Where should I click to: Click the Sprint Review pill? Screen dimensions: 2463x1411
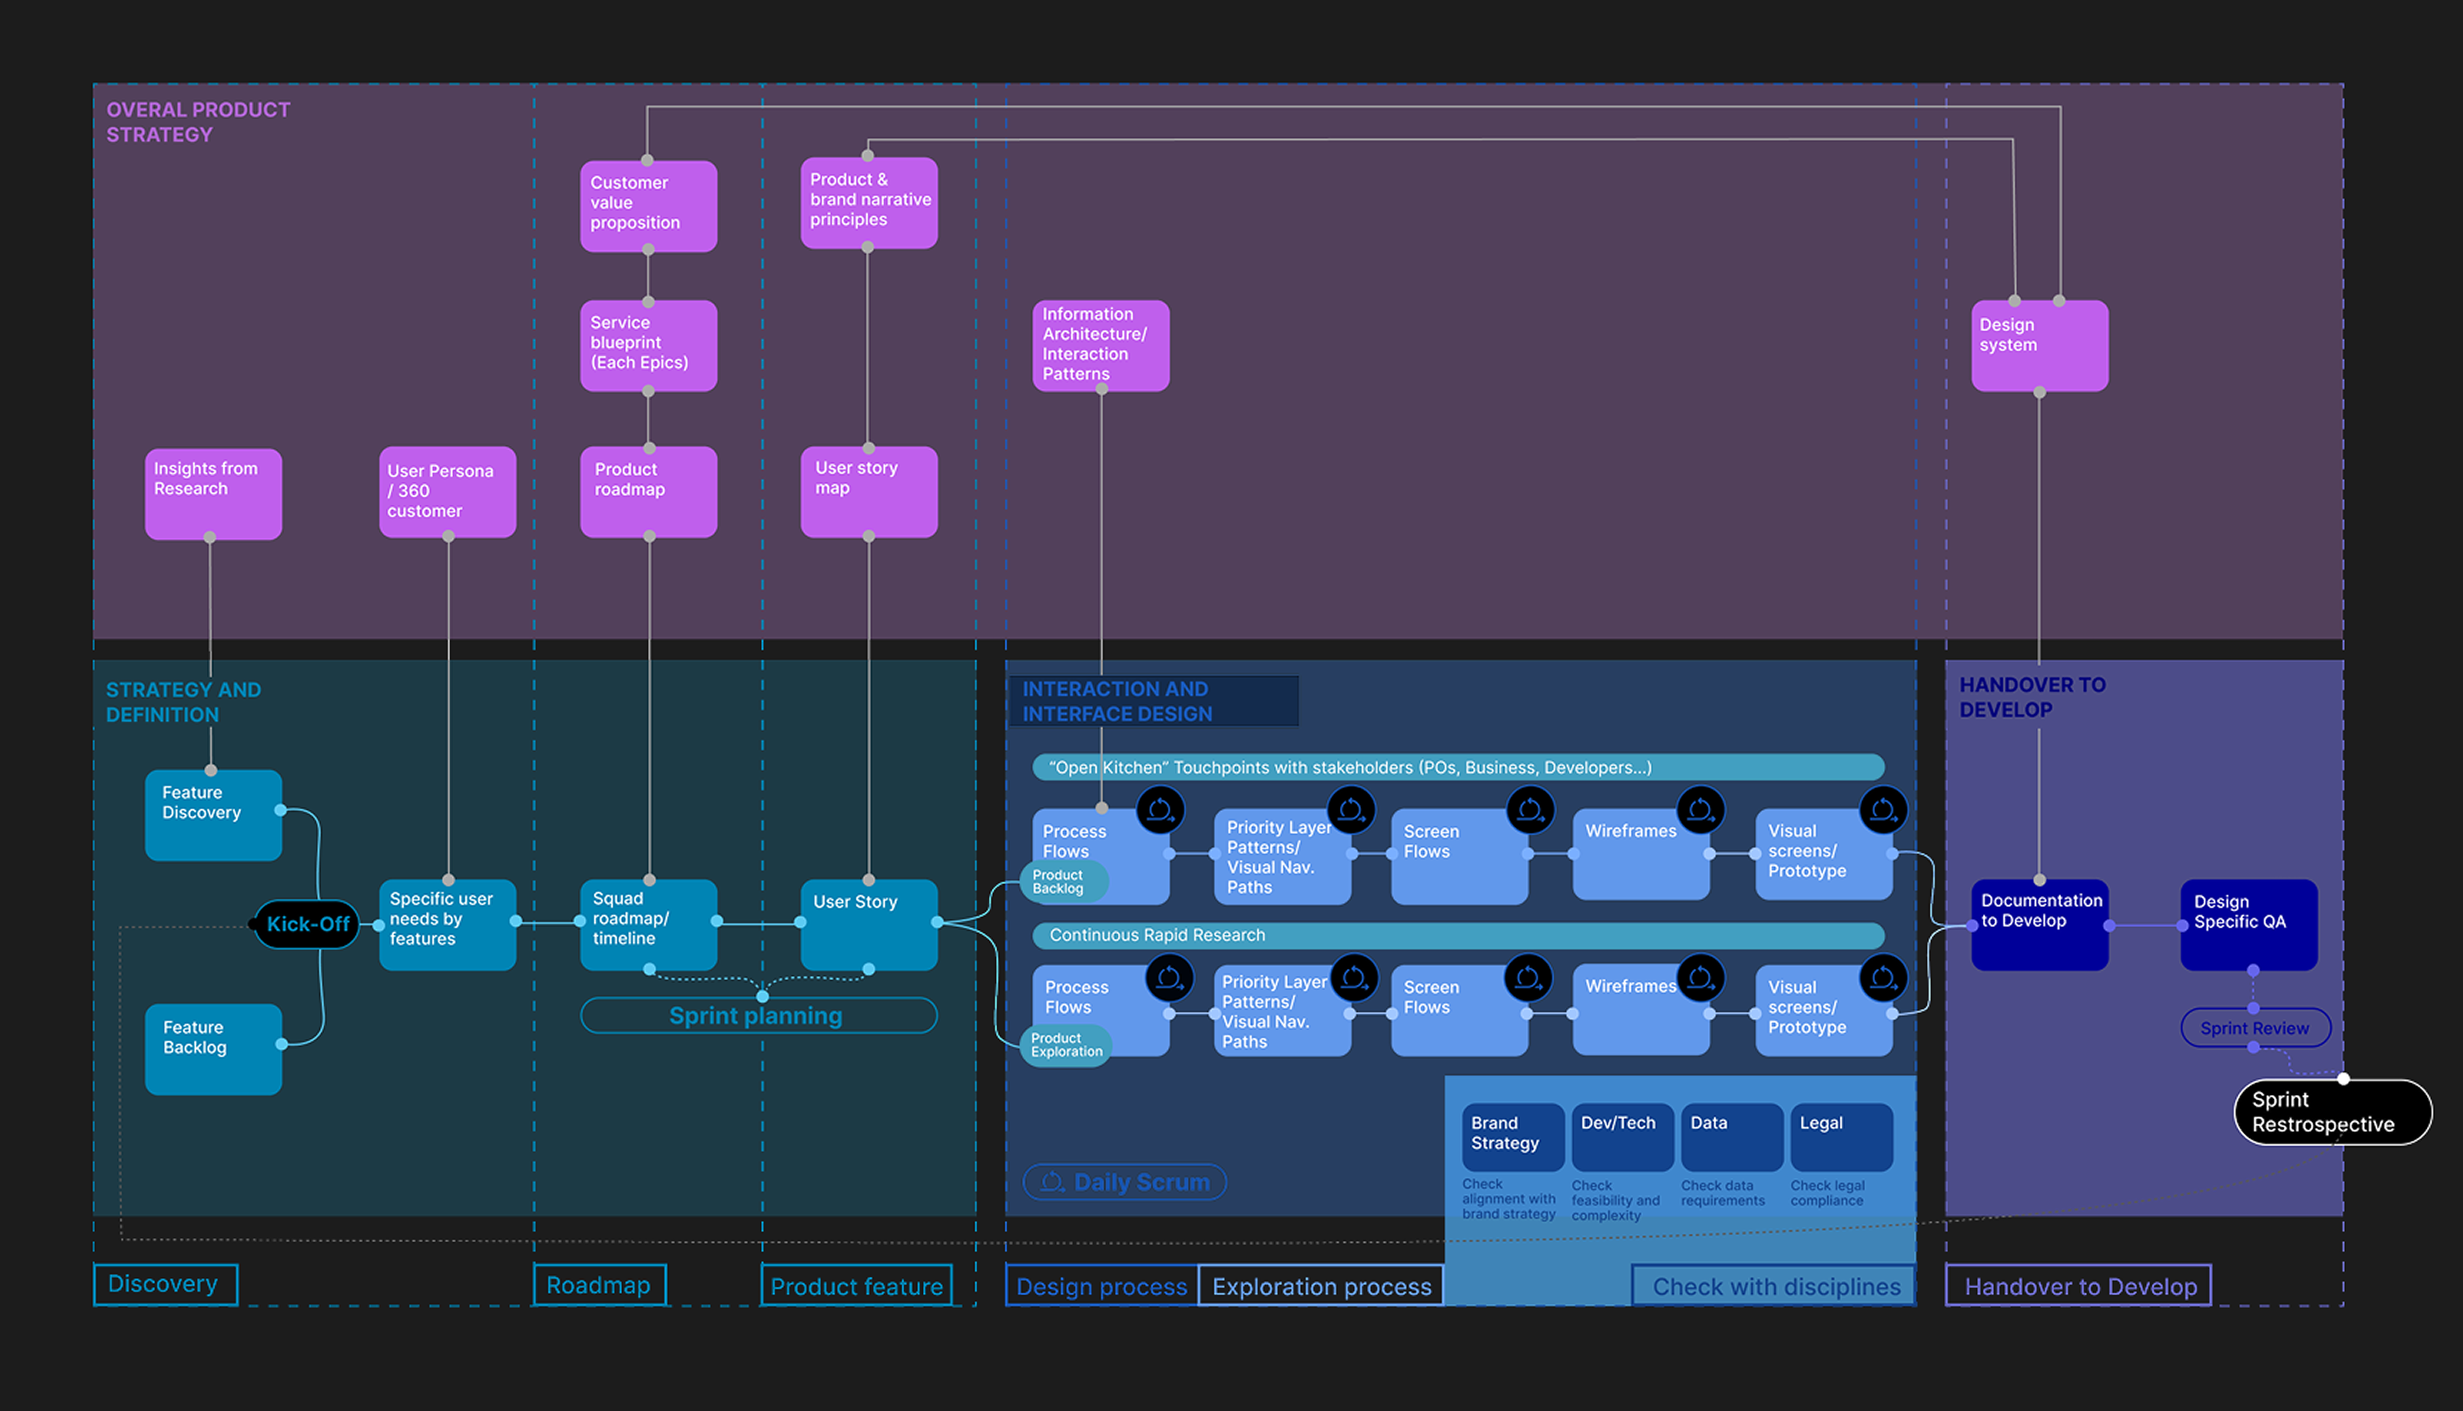(x=2255, y=1028)
